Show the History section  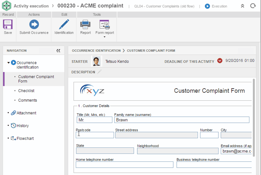tap(22, 126)
